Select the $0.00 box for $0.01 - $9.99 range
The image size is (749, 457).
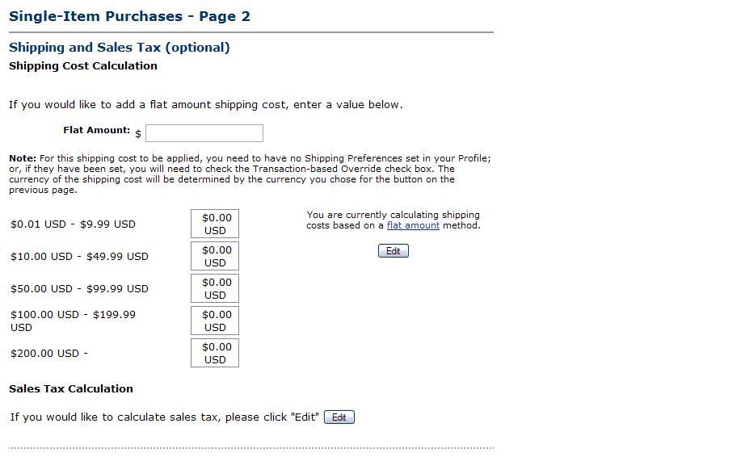point(215,224)
